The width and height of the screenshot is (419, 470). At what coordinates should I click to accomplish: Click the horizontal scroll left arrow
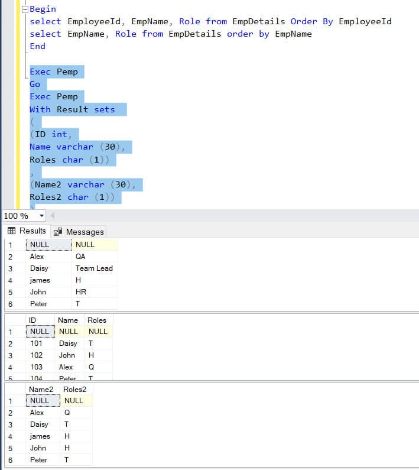[x=53, y=215]
